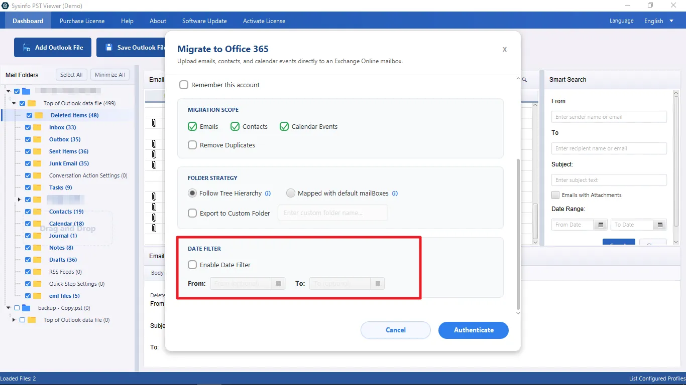Uncheck Contacts in Migration Scope
Screen dimensions: 686x385
pyautogui.click(x=235, y=126)
